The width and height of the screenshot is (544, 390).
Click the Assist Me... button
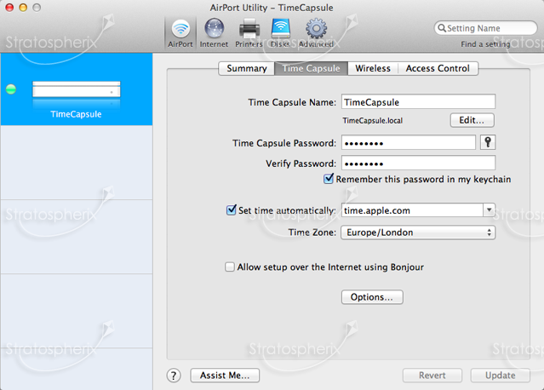(225, 376)
